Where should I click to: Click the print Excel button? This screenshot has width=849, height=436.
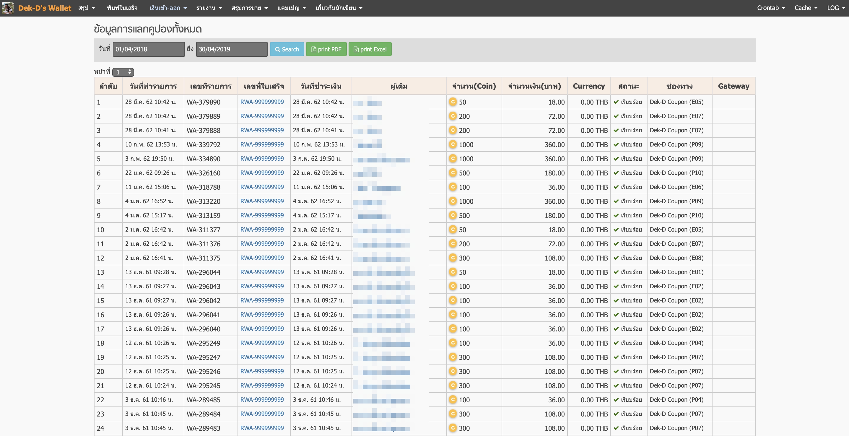(x=370, y=49)
